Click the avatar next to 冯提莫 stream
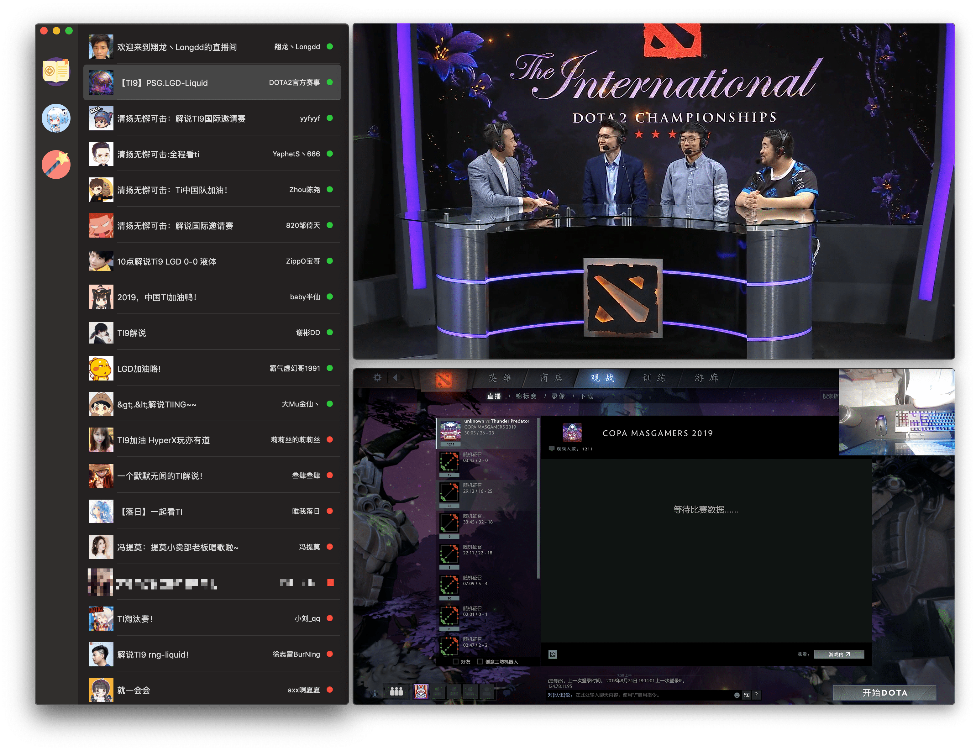The width and height of the screenshot is (976, 751). point(101,547)
